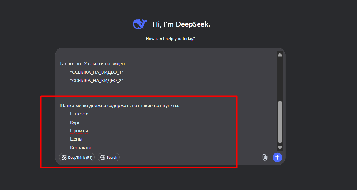Image resolution: width=357 pixels, height=190 pixels.
Task: Place cursor at the line "На кофе"
Action: [79, 114]
